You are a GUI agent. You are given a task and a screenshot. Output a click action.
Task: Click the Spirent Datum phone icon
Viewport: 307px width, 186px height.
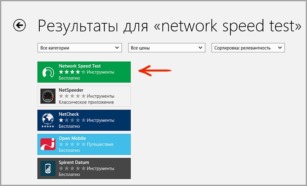coord(48,168)
